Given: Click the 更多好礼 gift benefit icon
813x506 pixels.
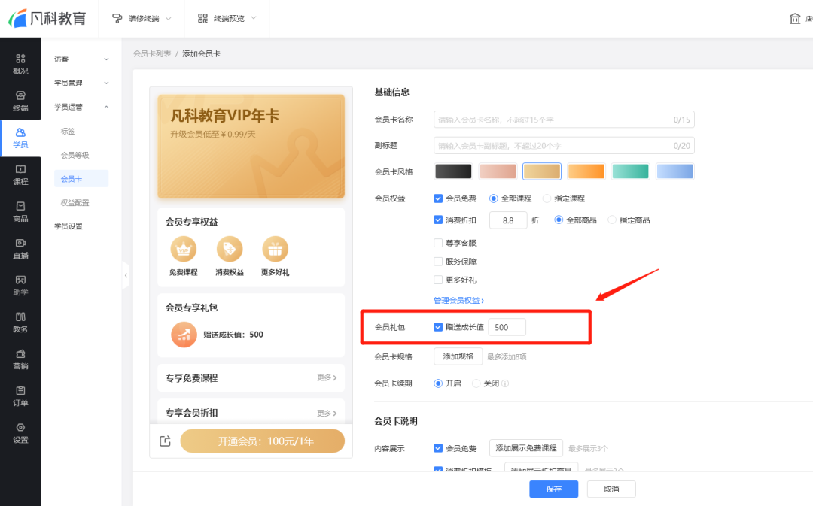Looking at the screenshot, I should pyautogui.click(x=275, y=249).
